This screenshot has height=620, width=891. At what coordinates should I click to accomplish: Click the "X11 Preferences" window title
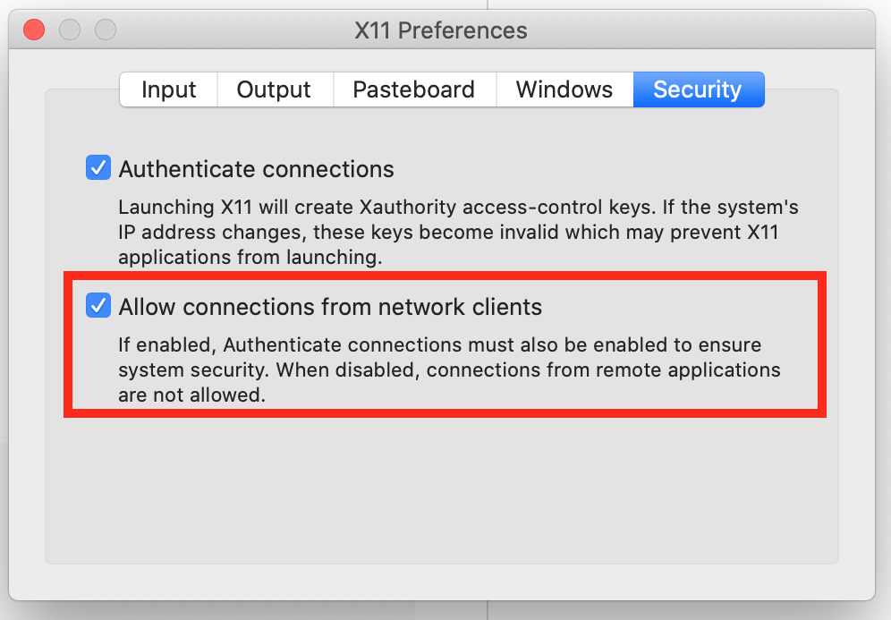pyautogui.click(x=441, y=30)
